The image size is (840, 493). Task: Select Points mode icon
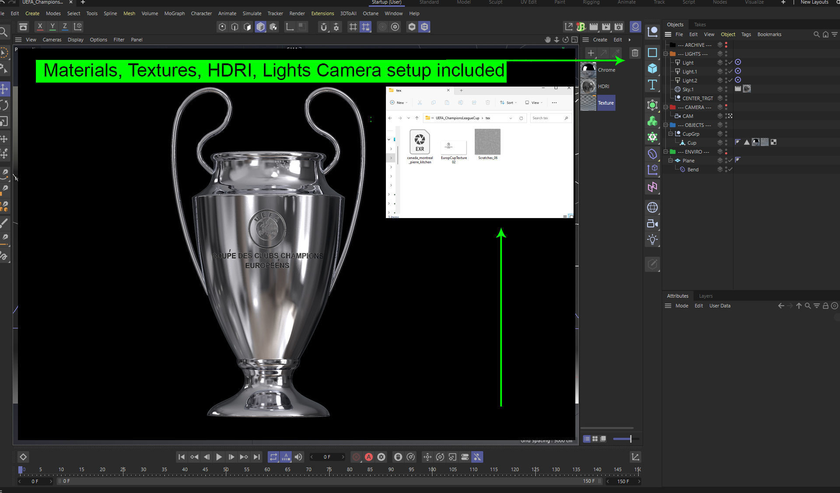click(222, 27)
